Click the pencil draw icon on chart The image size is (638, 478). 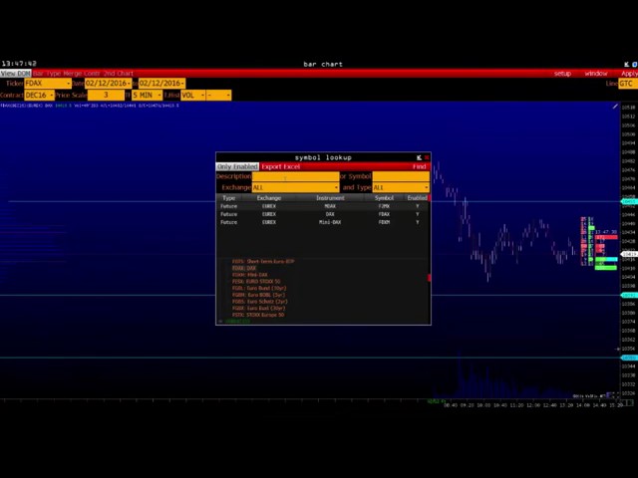(615, 107)
